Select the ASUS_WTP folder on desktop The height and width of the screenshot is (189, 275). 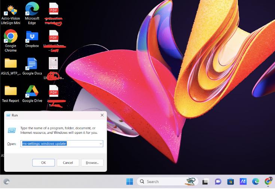(10, 67)
